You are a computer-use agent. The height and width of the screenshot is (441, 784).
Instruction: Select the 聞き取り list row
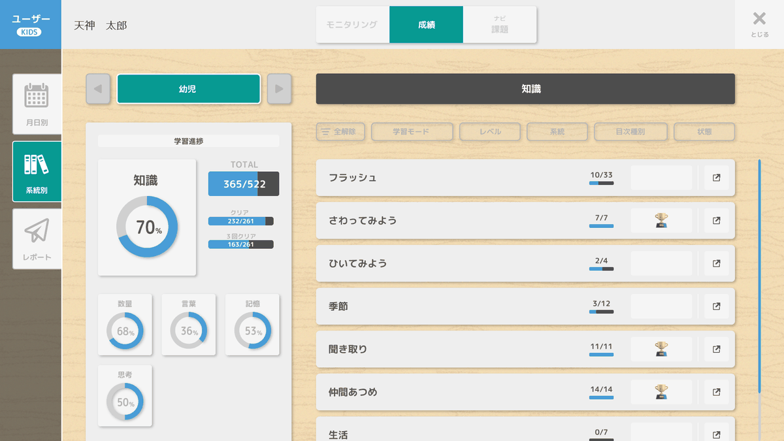[x=525, y=350]
